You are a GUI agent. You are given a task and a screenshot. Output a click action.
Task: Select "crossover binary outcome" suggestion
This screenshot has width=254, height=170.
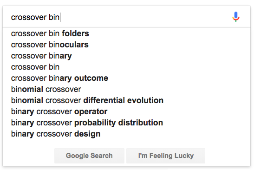126,78
